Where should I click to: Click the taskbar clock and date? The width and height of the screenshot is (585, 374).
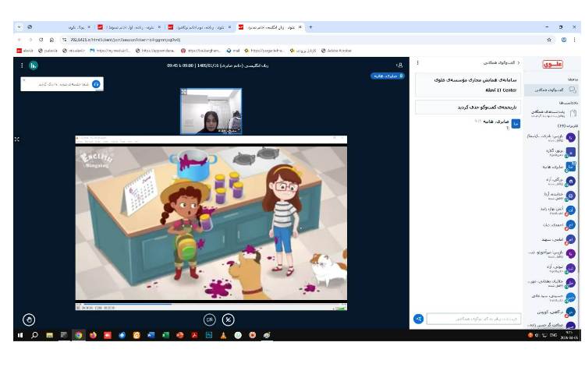coord(571,335)
